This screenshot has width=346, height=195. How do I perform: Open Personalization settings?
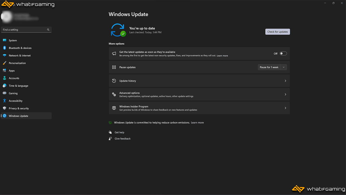coord(26,63)
